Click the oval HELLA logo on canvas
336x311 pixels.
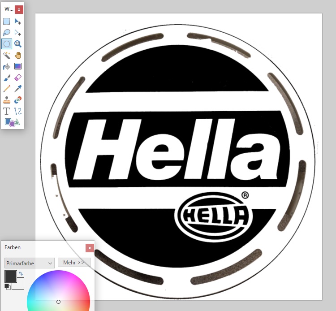(x=214, y=216)
